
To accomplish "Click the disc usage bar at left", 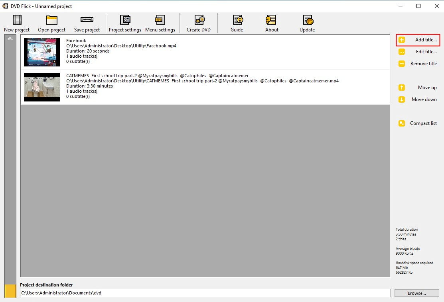I will 10,159.
